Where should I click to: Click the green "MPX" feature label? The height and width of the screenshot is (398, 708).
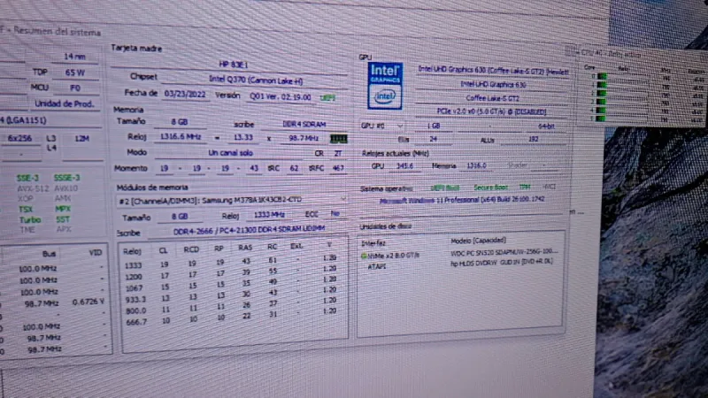tap(63, 209)
